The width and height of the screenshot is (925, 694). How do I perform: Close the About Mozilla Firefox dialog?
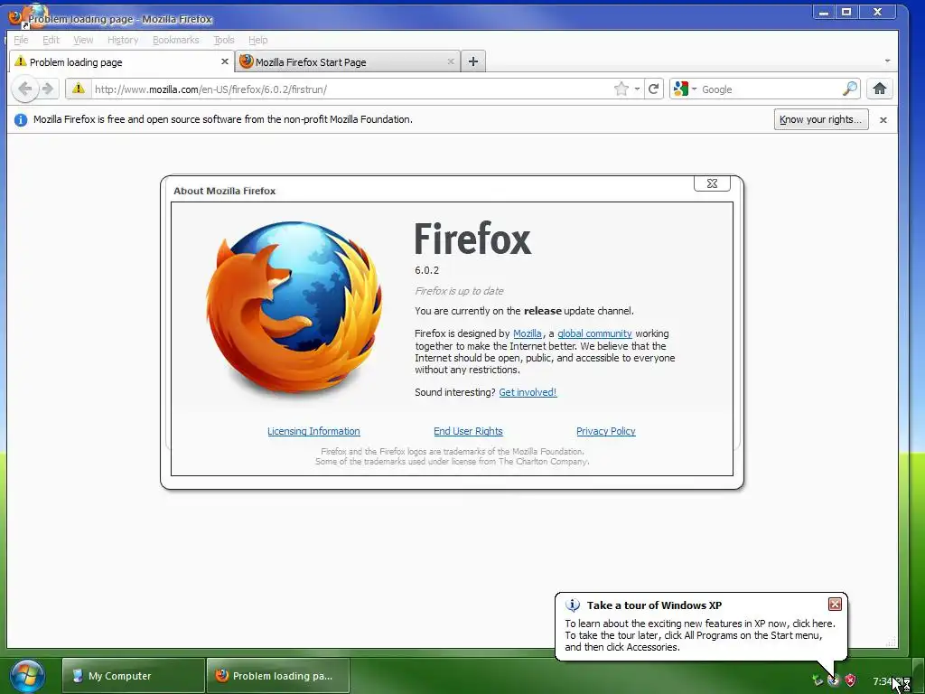click(x=712, y=183)
